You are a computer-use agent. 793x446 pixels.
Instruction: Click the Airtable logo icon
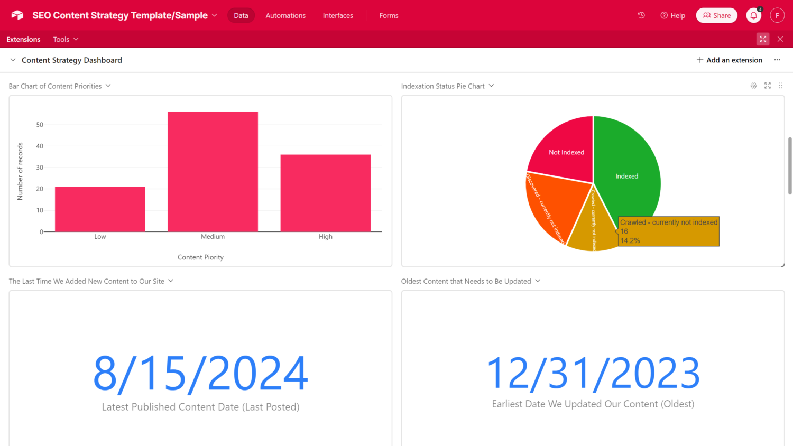click(17, 15)
